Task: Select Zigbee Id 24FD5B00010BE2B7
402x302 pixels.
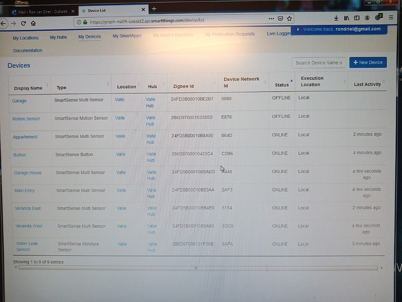Action: (192, 99)
